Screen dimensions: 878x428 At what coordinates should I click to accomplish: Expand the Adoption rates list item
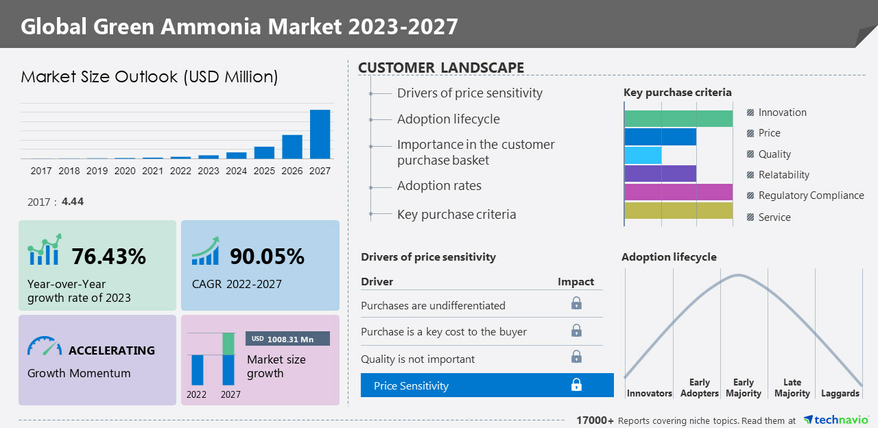coord(439,186)
